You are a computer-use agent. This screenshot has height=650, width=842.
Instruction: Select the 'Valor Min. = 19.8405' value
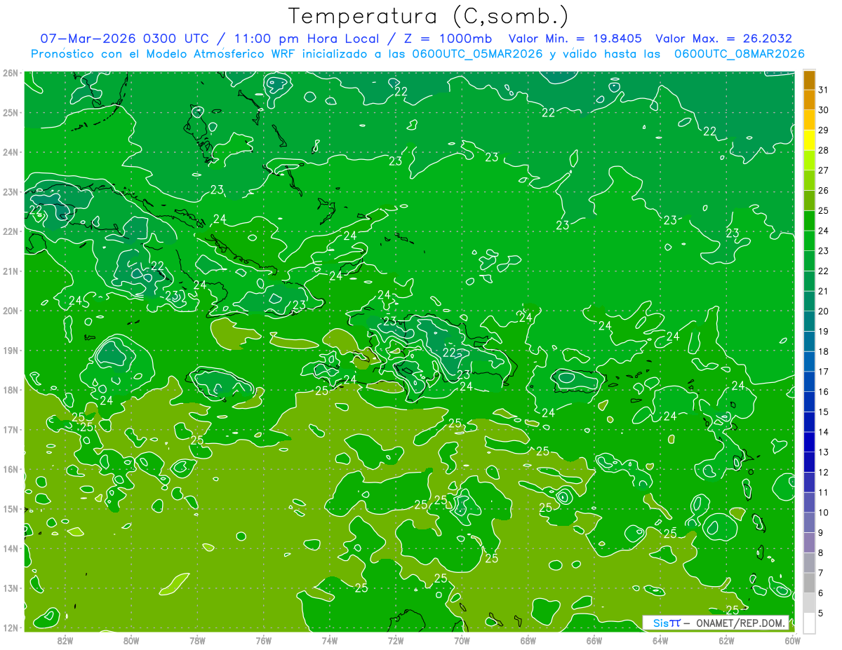click(574, 39)
